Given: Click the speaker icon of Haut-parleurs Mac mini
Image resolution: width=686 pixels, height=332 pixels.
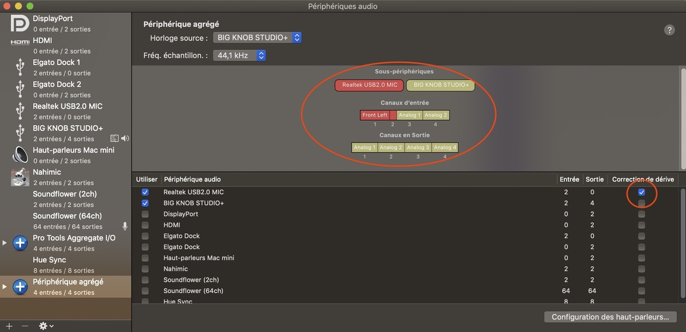Looking at the screenshot, I should point(20,155).
